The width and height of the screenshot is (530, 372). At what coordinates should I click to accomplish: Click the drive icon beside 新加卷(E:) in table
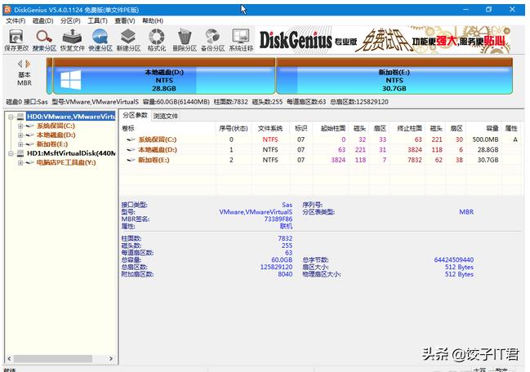pyautogui.click(x=131, y=160)
